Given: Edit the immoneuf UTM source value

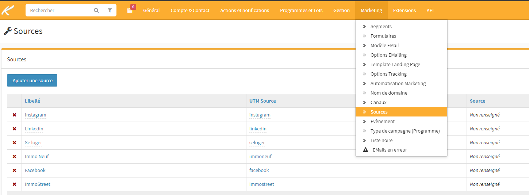Looking at the screenshot, I should tap(260, 157).
